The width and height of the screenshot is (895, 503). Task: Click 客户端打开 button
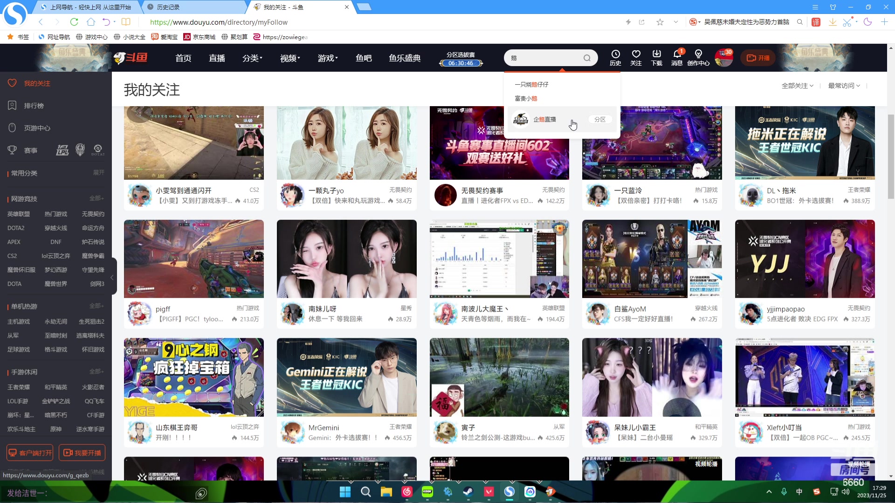pos(30,453)
